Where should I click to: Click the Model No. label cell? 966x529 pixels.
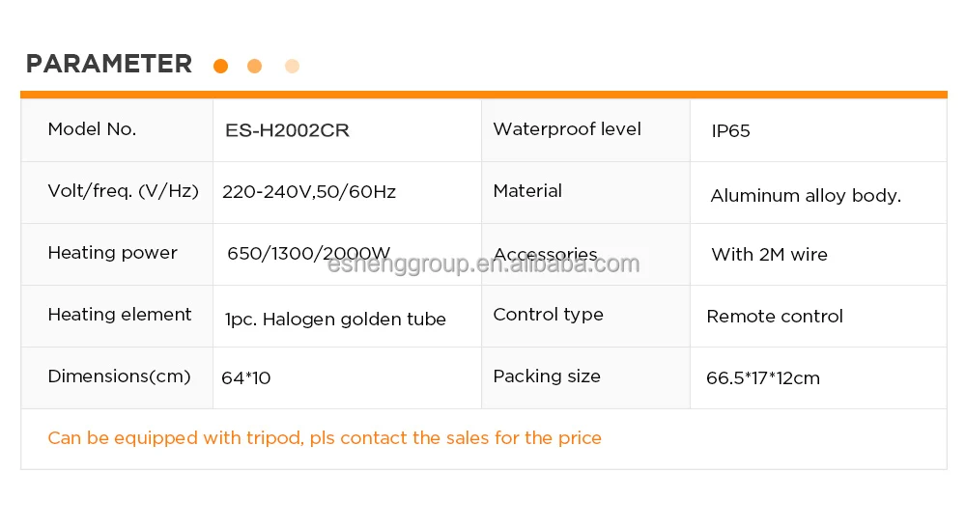tap(92, 129)
